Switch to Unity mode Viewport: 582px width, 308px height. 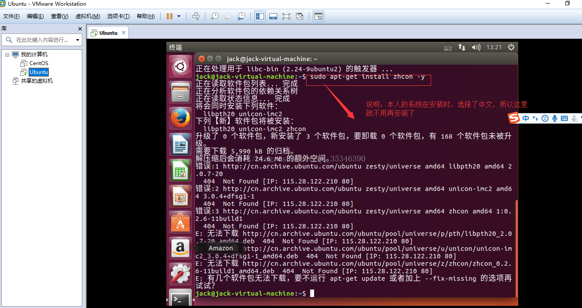[x=300, y=16]
